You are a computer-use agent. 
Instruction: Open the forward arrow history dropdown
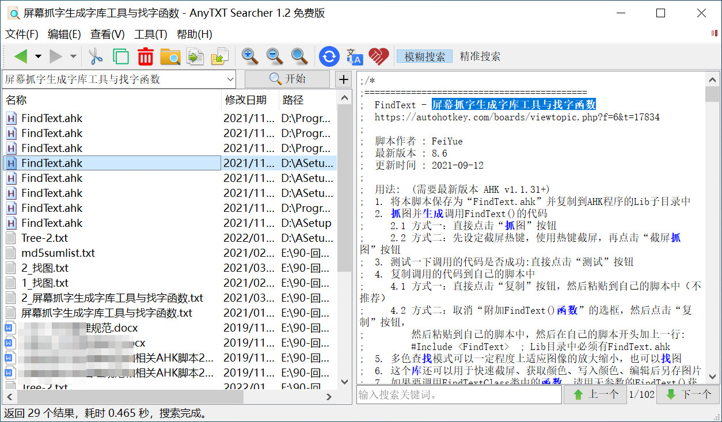(73, 56)
